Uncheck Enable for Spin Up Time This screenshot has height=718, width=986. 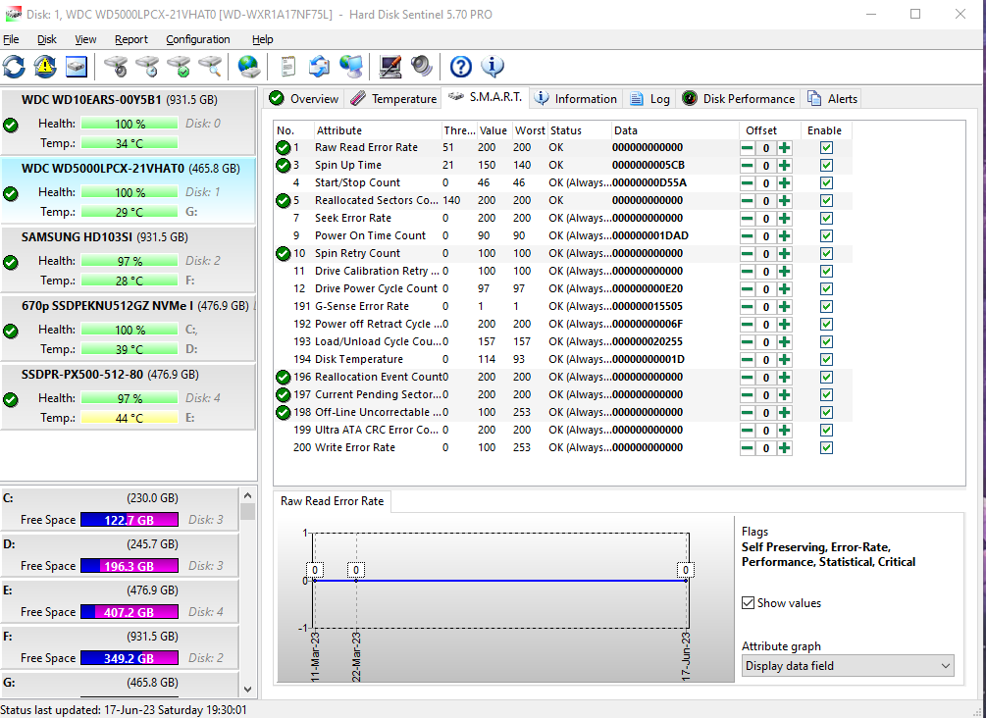(826, 166)
